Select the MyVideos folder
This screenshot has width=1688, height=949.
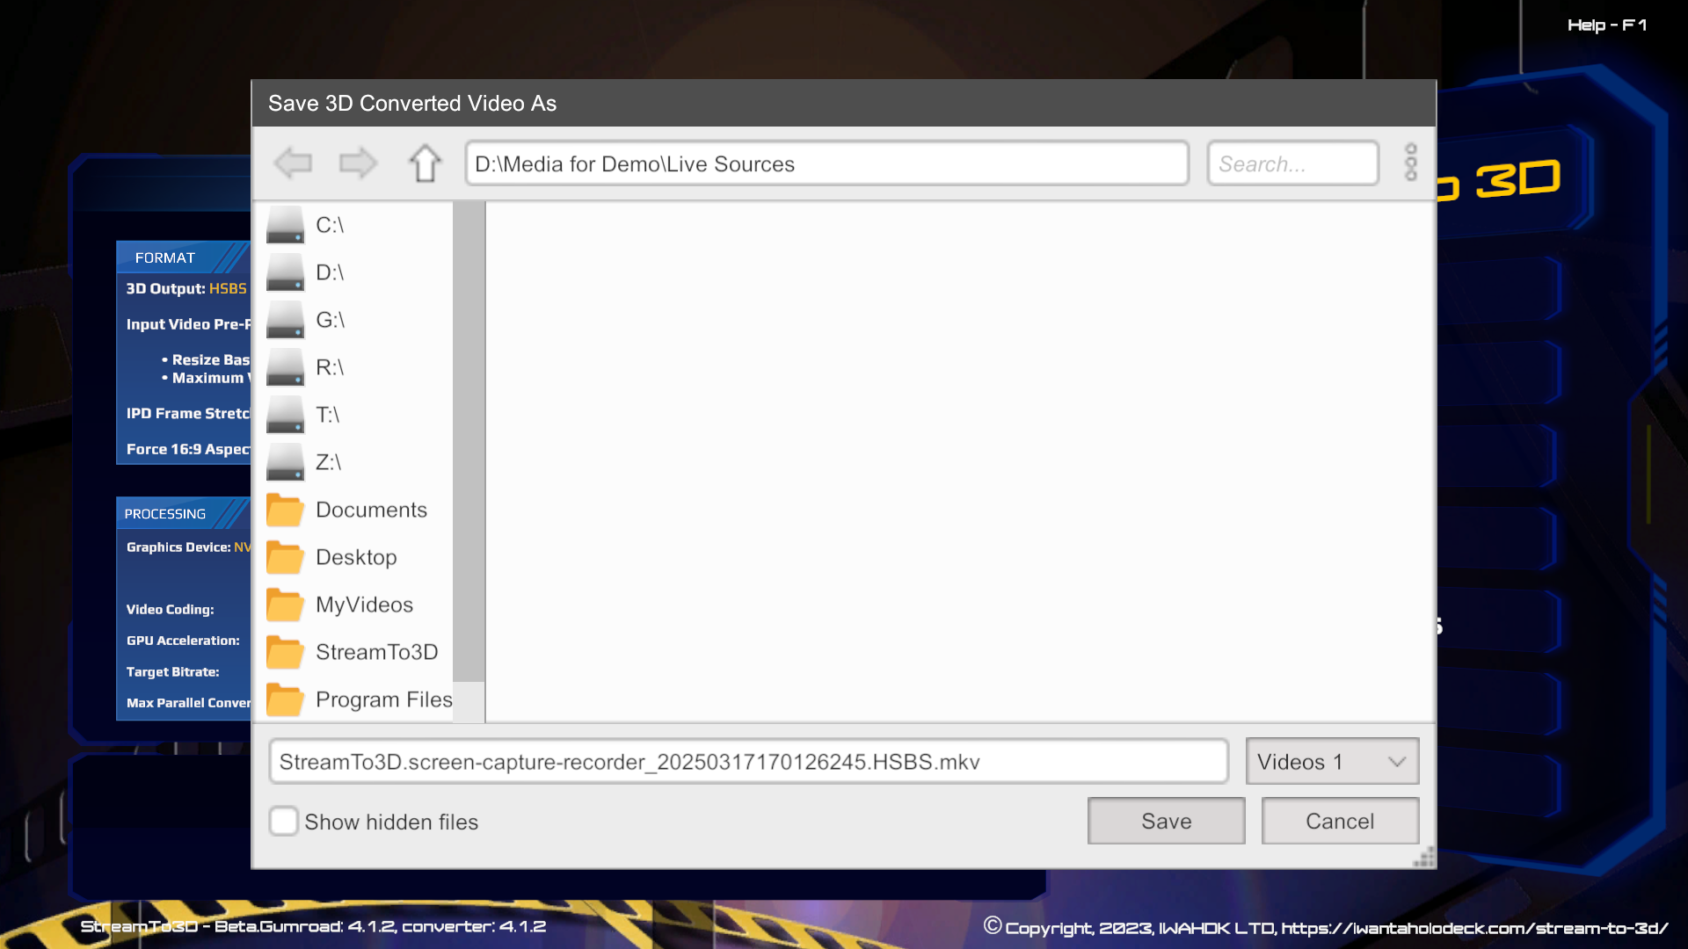coord(363,605)
